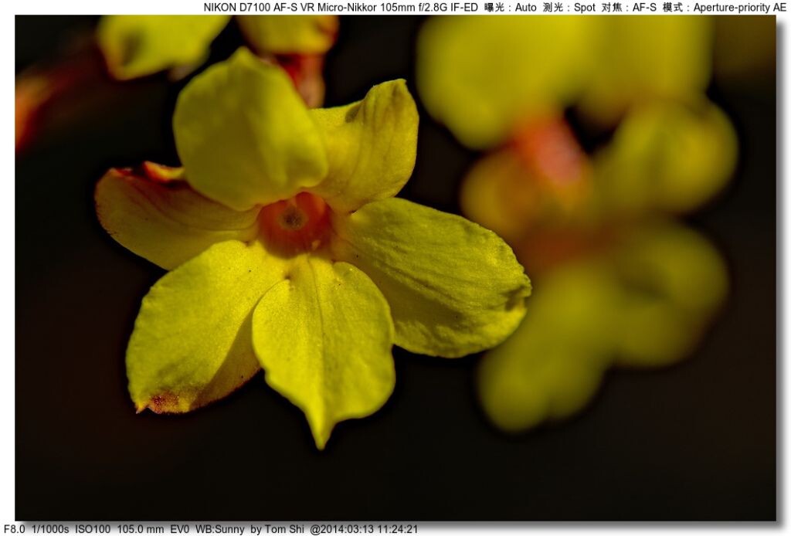Click the 'Aperture-priority AE' mode text

(739, 8)
